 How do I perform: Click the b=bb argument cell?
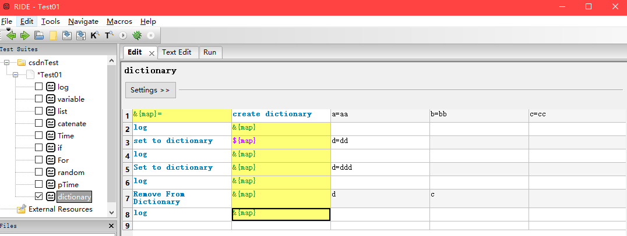480,116
